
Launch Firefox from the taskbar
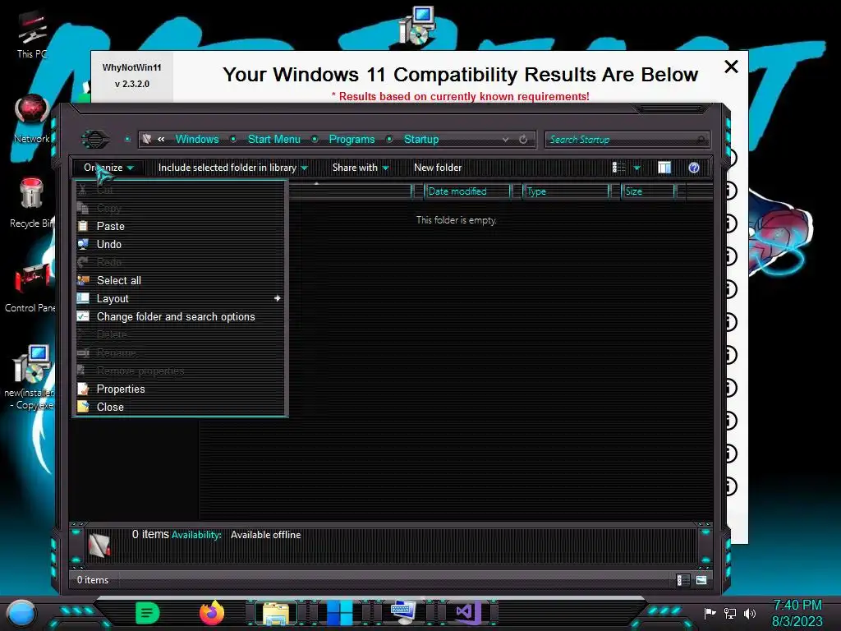(x=211, y=613)
